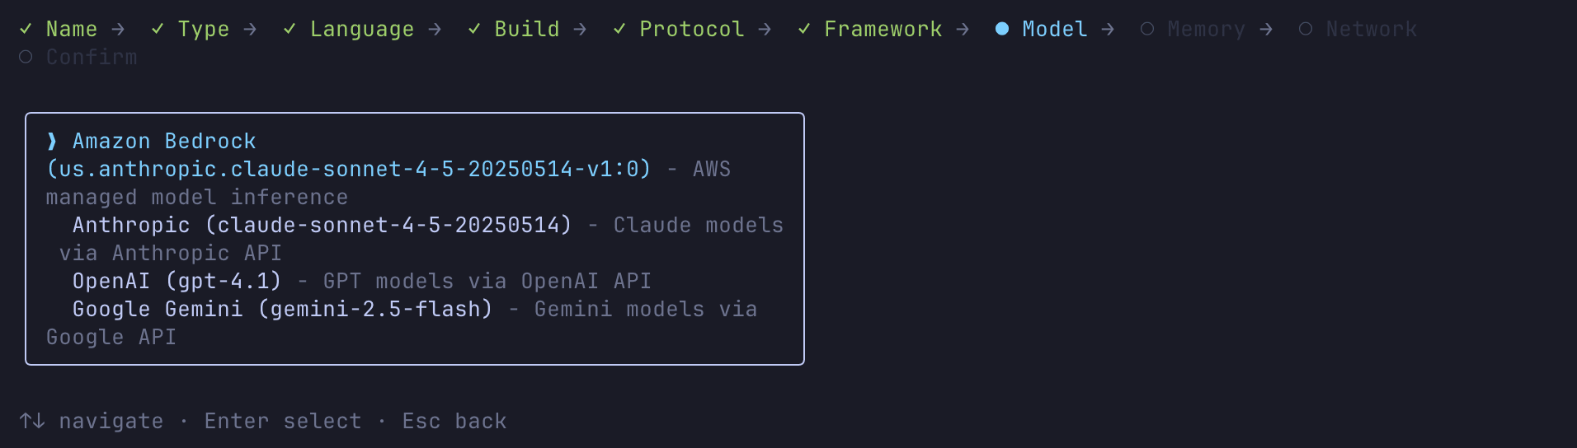Click the arrow following the Framework step

pos(963,29)
